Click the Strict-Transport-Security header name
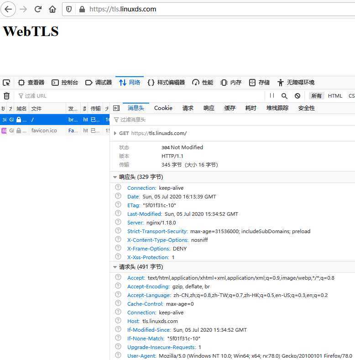Viewport: 355px width, 360px height. click(x=157, y=231)
